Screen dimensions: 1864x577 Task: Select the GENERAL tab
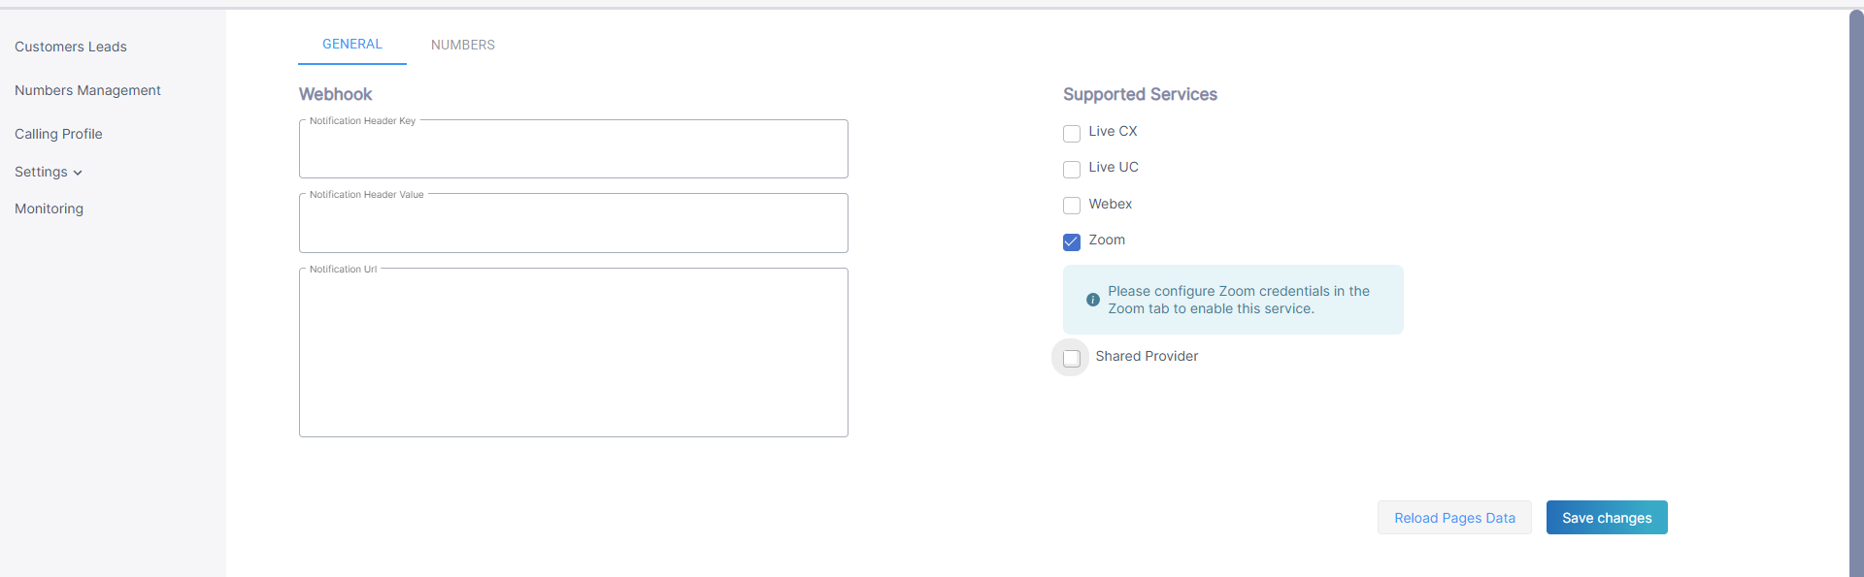point(351,44)
